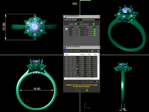The height and width of the screenshot is (112, 149).
Task: Click the small ring icon at top center
Action: click(x=75, y=4)
